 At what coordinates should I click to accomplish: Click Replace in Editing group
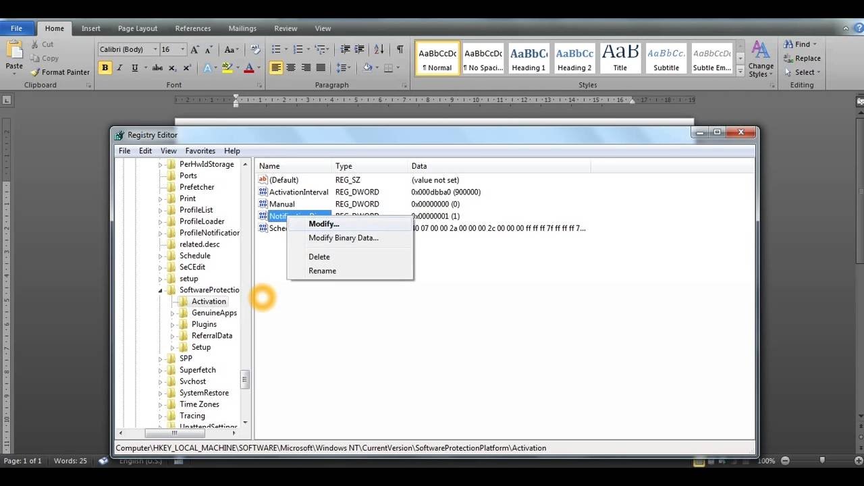pyautogui.click(x=803, y=58)
